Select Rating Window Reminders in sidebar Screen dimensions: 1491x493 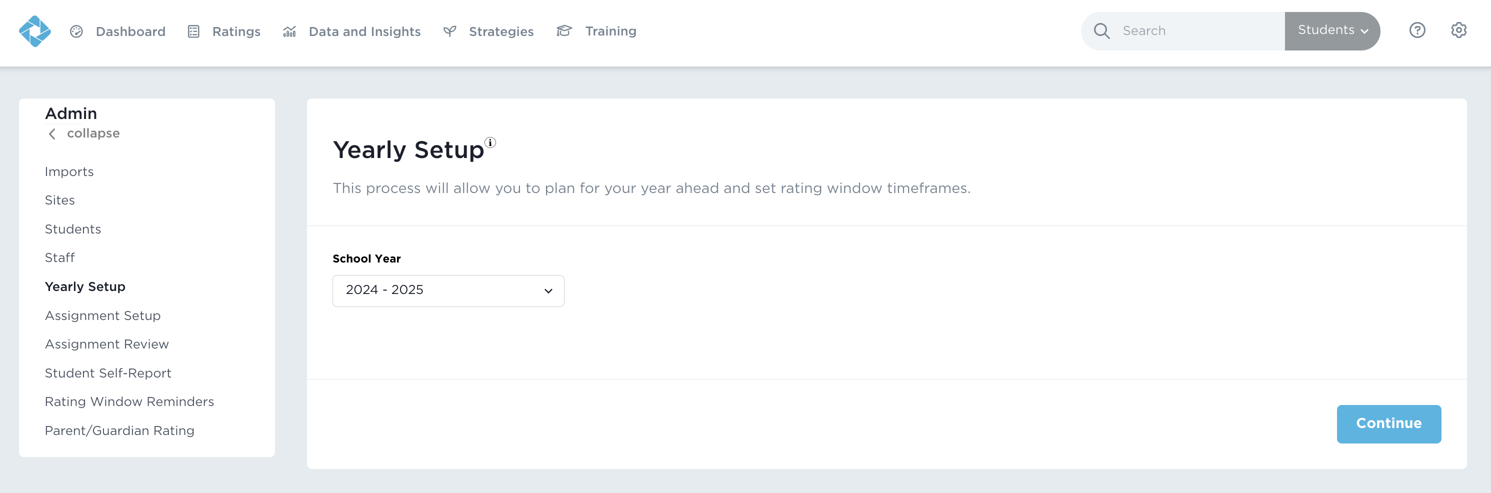tap(129, 401)
